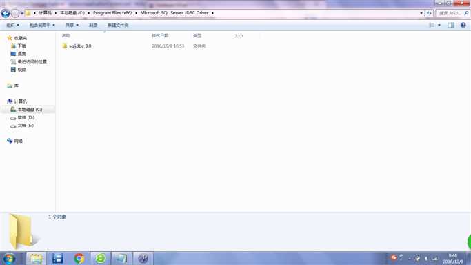
Task: Click the 刻录 toolbar button
Action: [93, 26]
